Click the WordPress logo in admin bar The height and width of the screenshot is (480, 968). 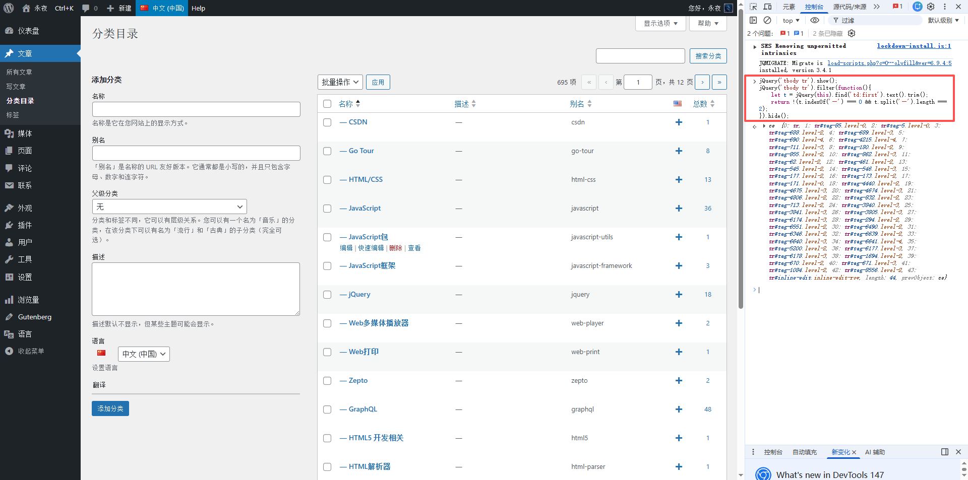[9, 8]
